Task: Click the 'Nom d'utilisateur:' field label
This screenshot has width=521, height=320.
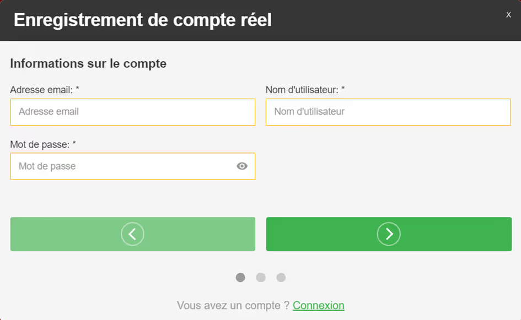Action: tap(302, 90)
